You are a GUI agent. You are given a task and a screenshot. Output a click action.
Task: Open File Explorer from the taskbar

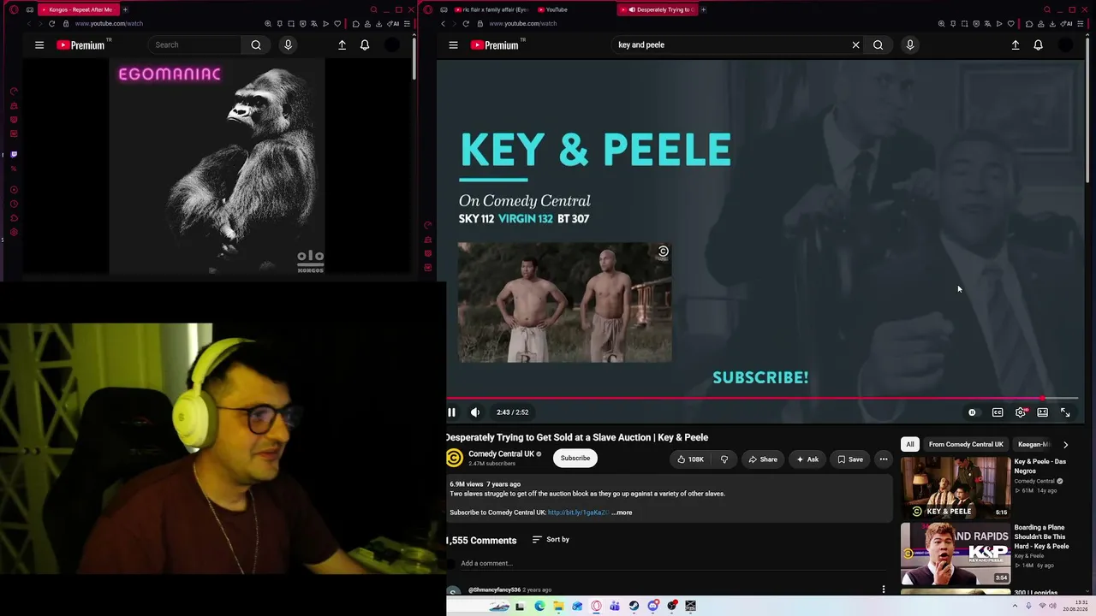[x=558, y=606]
